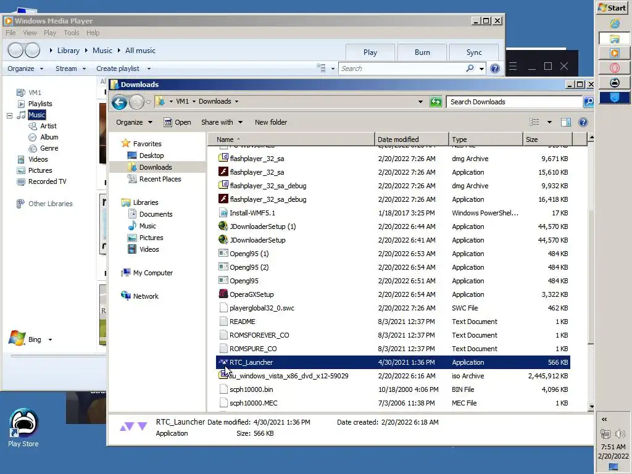
Task: Click Windows Media Player taskbar icon
Action: [614, 53]
